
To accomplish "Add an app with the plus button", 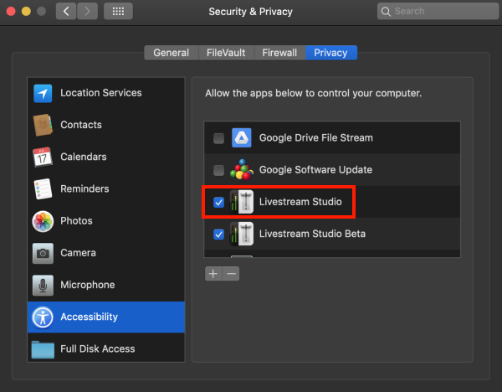I will coord(213,273).
